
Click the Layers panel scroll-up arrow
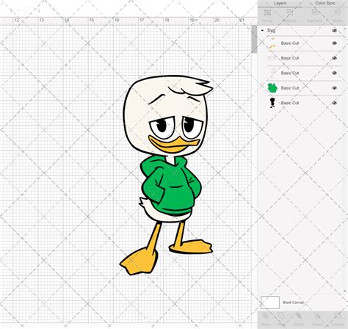pos(345,28)
